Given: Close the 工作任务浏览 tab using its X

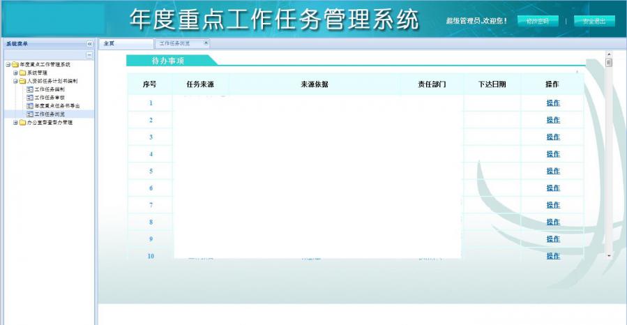Looking at the screenshot, I should tap(206, 43).
